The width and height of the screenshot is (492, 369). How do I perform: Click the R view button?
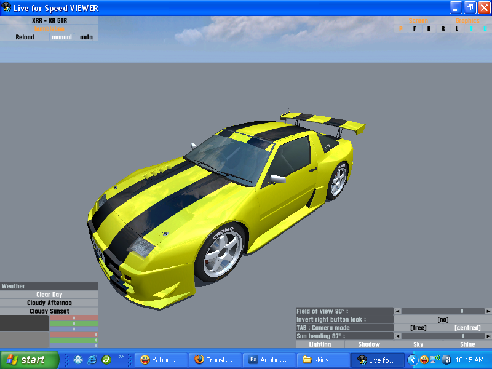pos(443,29)
